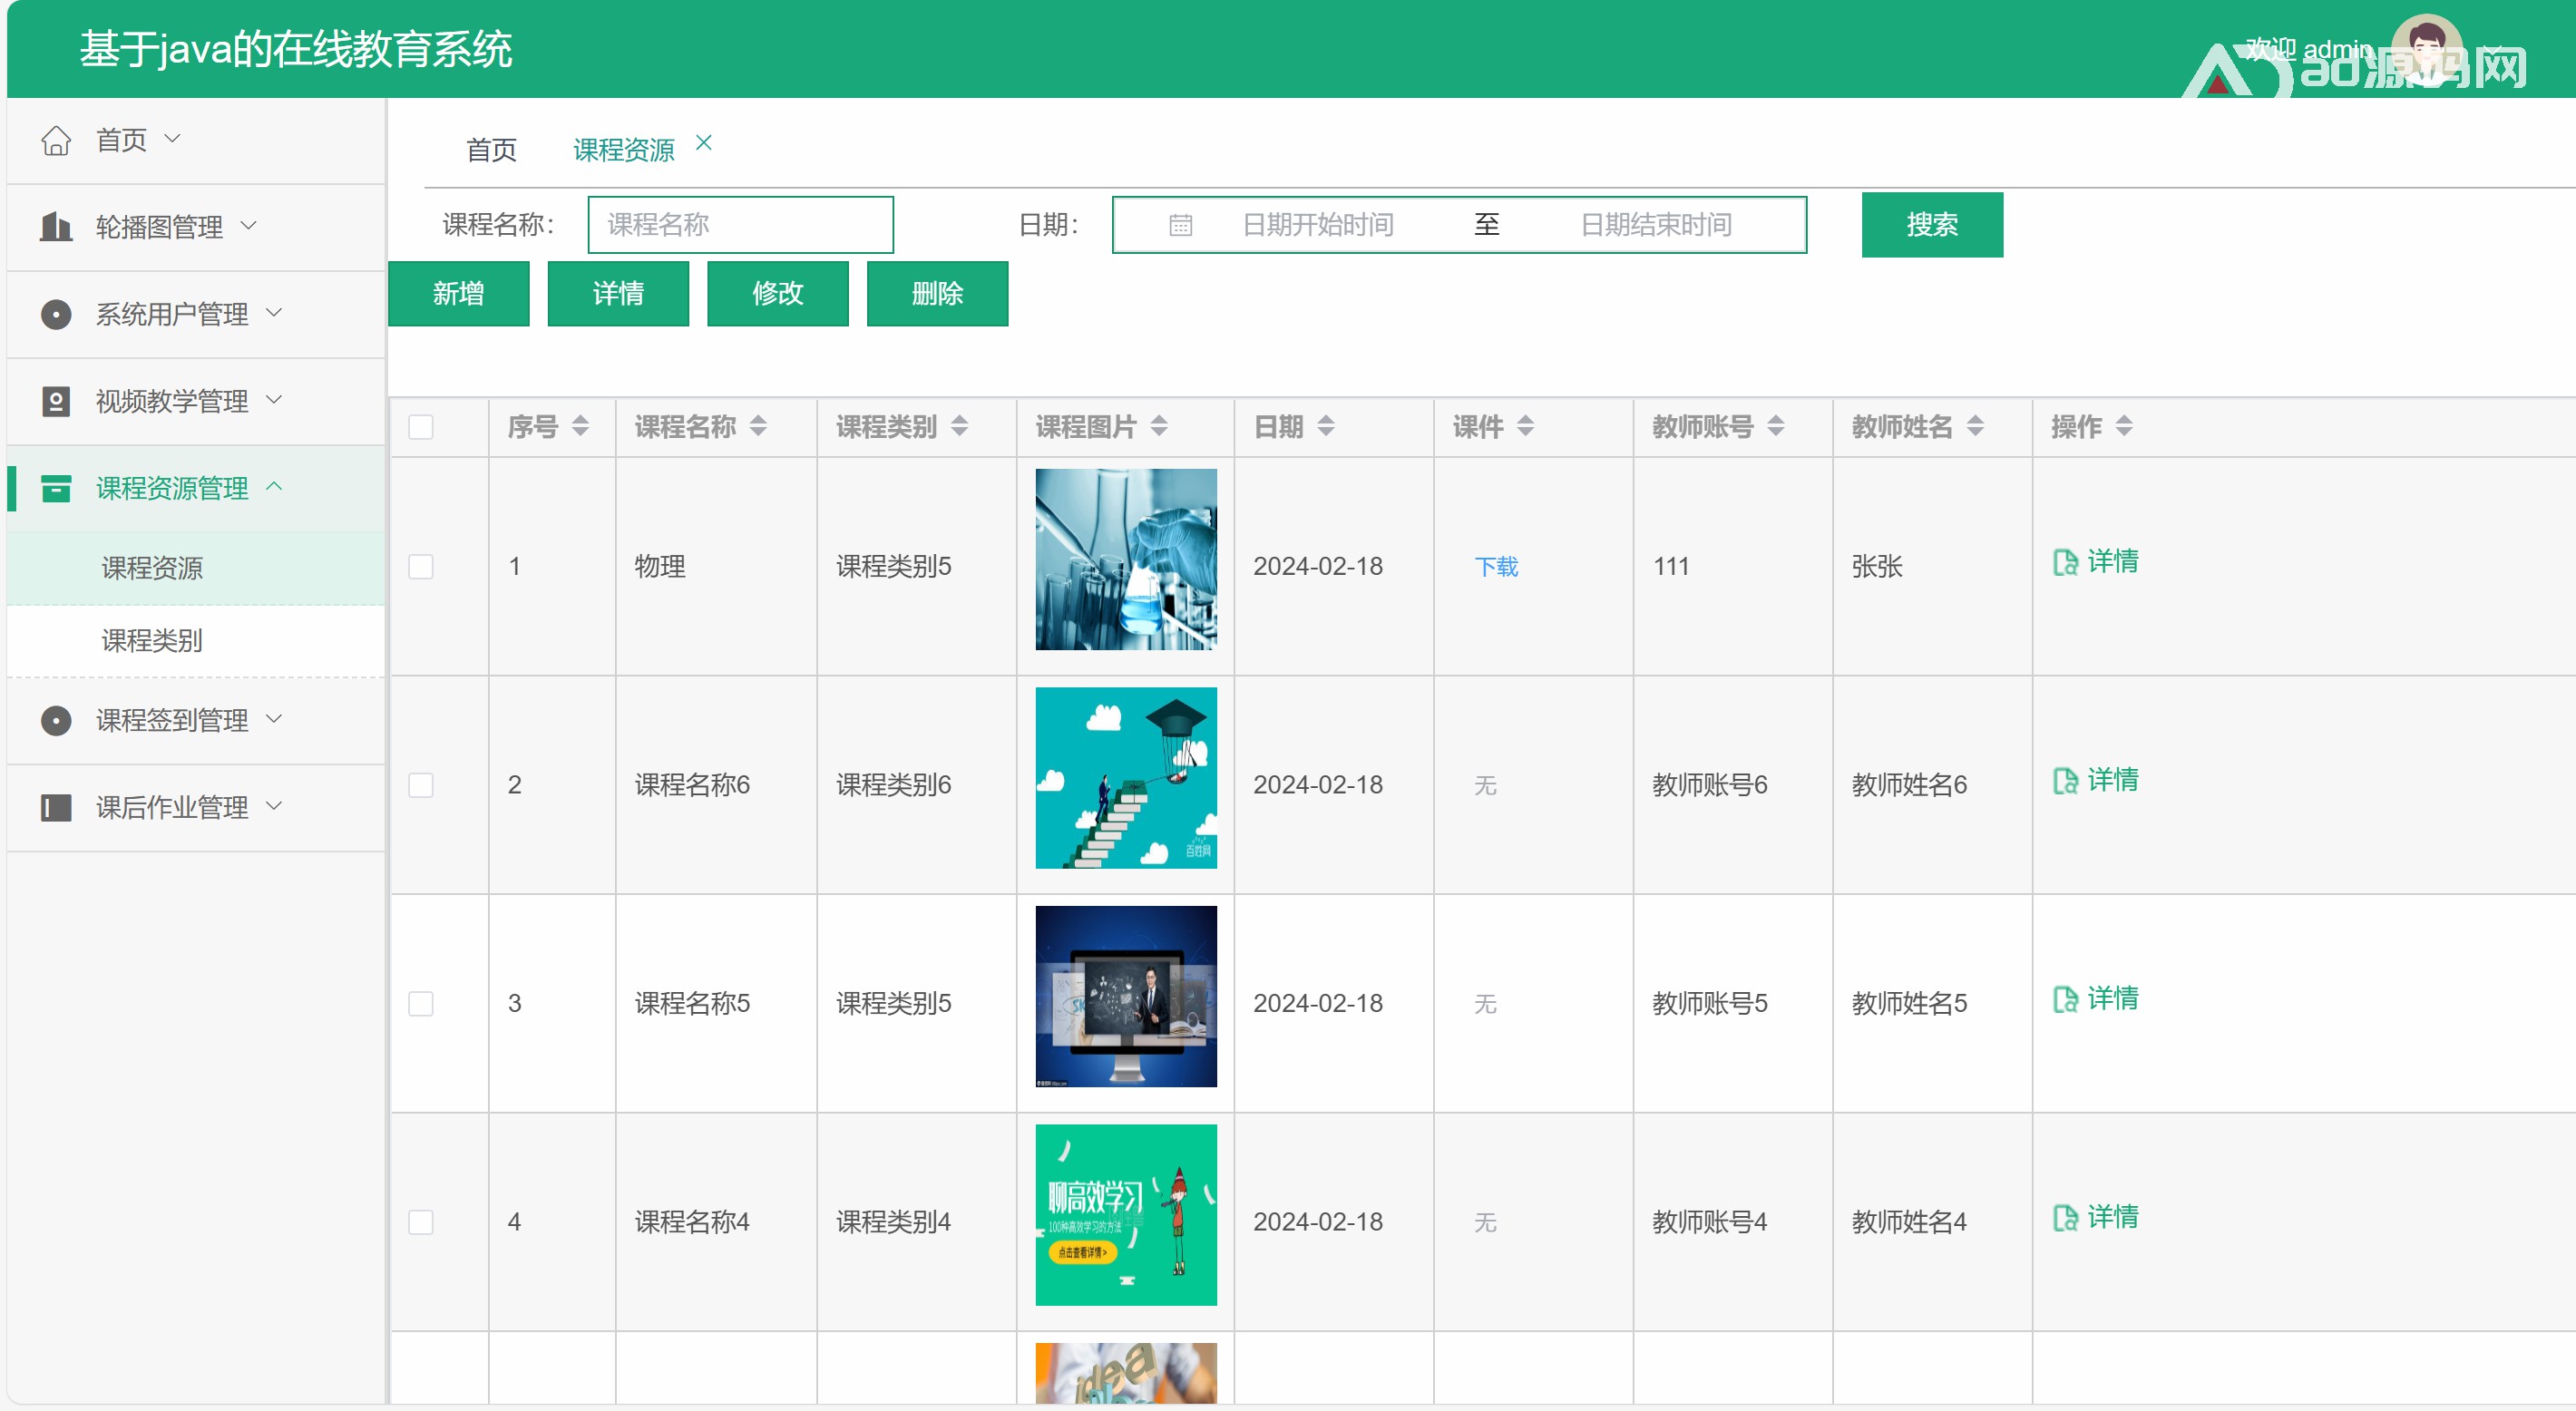Tick the checkbox for 课程名称5 row
The height and width of the screenshot is (1411, 2576).
tap(421, 1003)
